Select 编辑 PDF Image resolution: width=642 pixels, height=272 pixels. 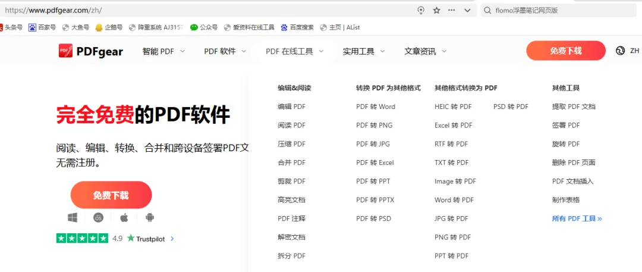pyautogui.click(x=291, y=107)
